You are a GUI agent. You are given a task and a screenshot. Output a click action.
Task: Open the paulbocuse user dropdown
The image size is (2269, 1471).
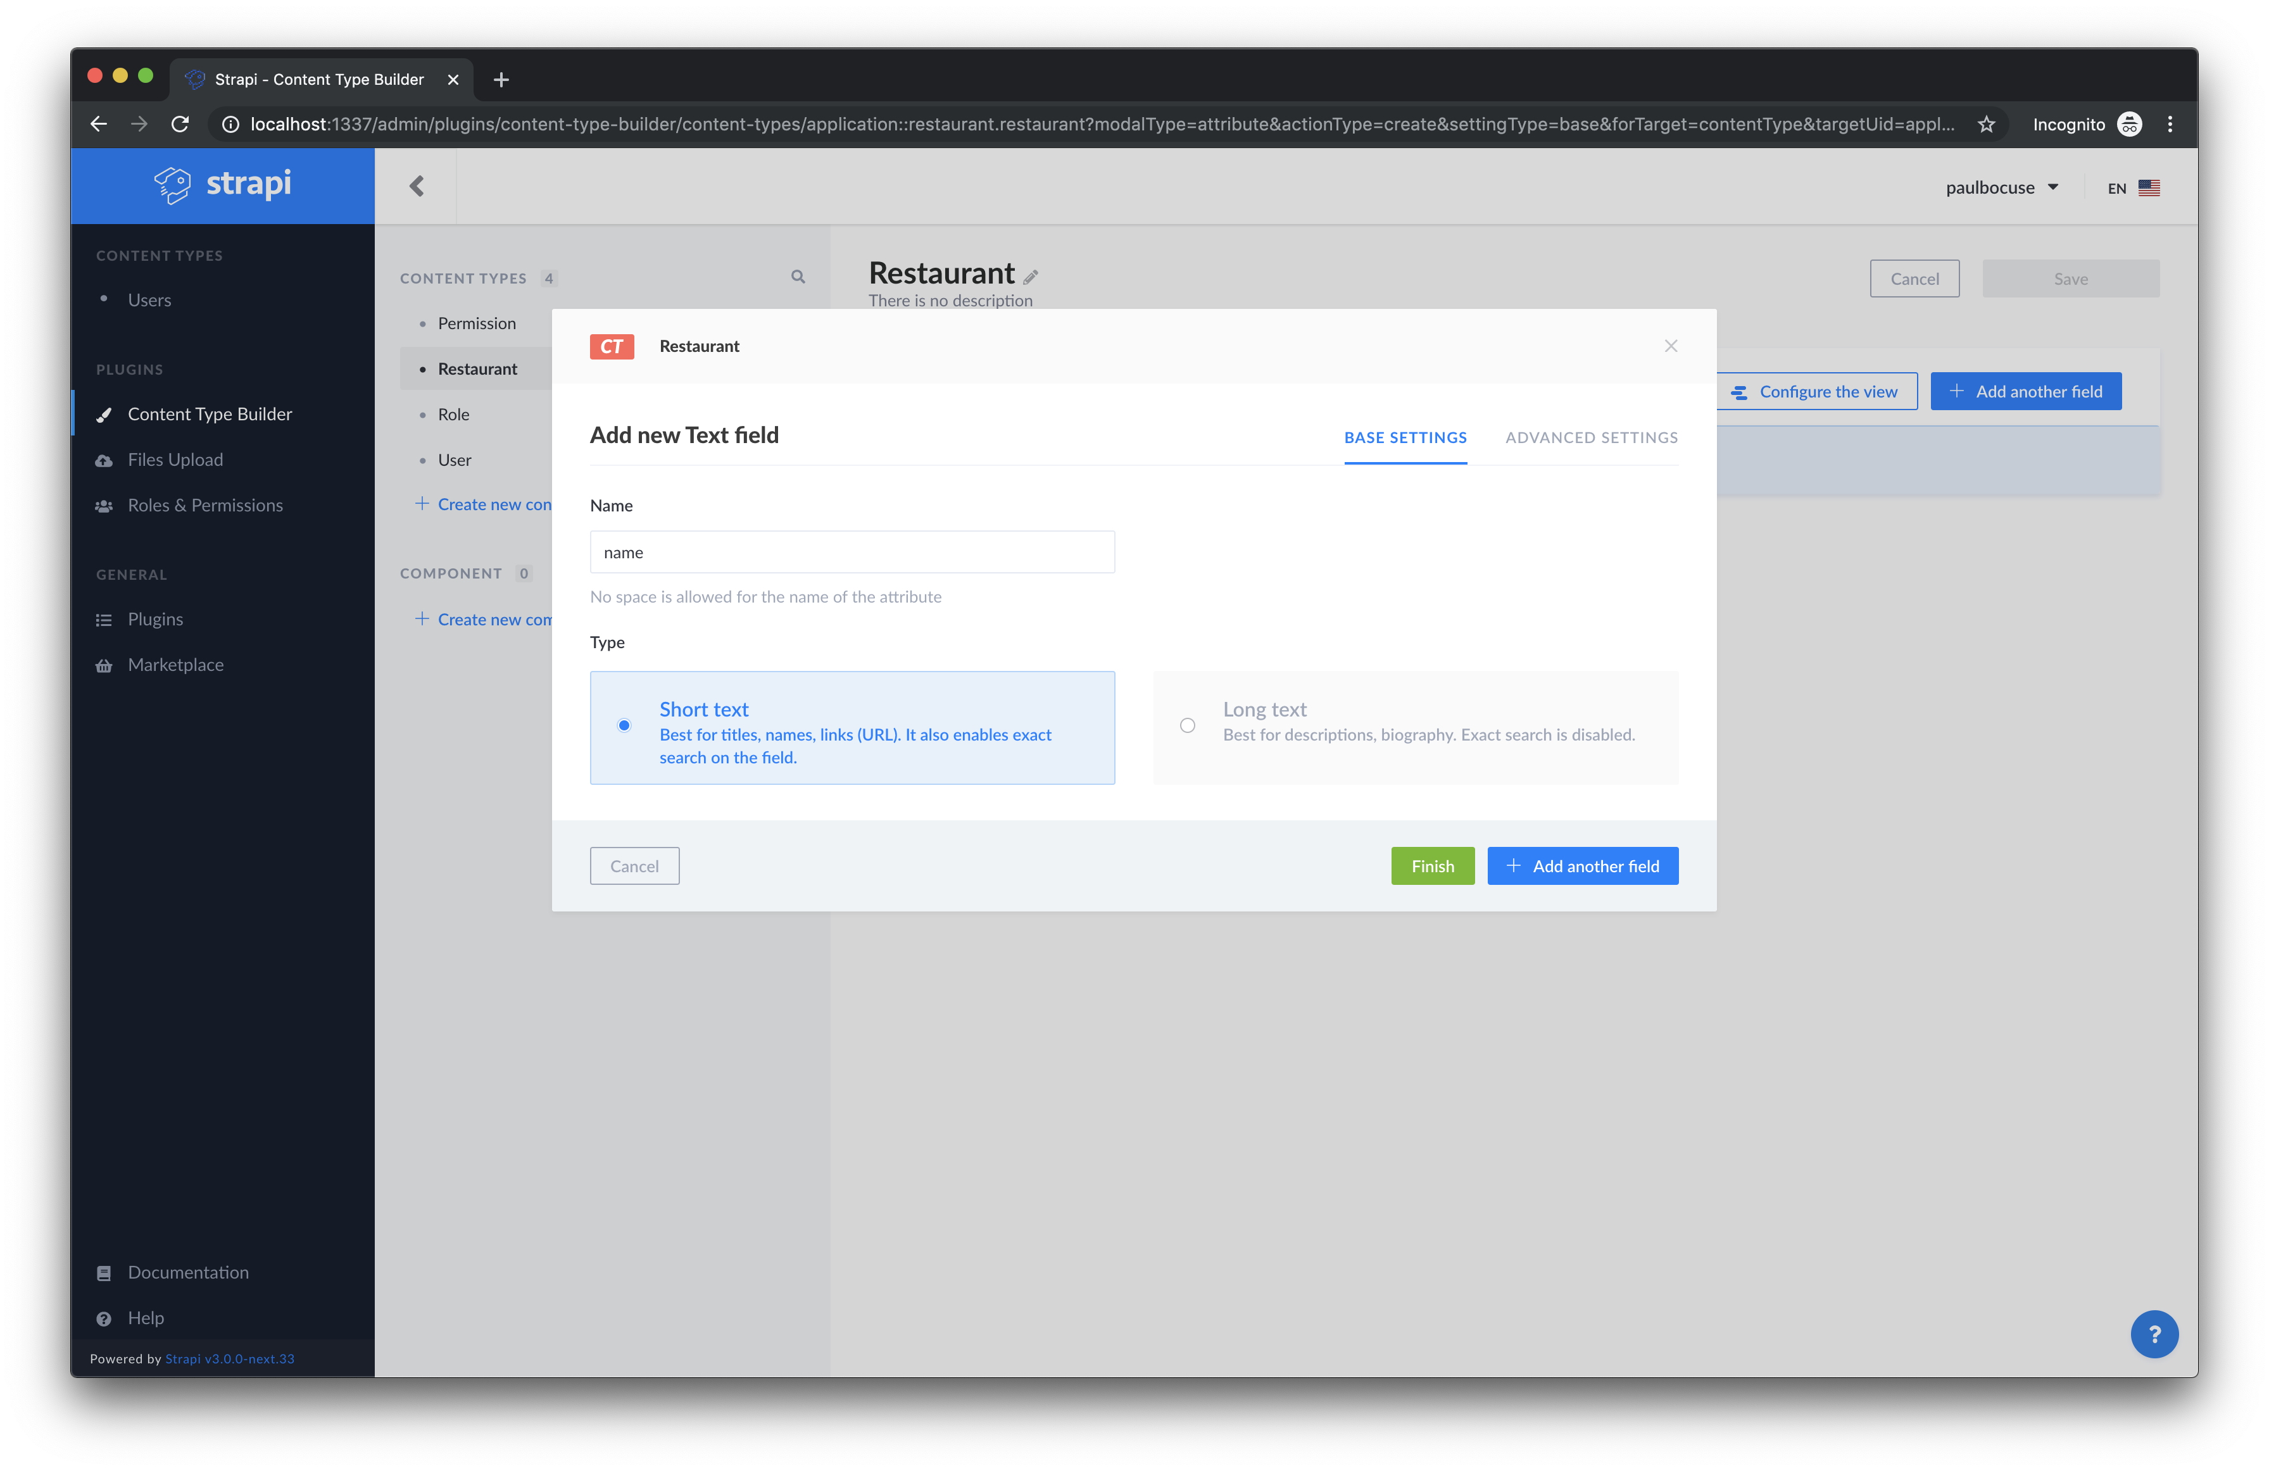[x=2001, y=188]
